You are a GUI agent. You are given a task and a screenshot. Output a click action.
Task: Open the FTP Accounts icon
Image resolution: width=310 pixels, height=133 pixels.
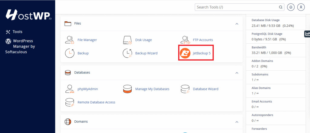[x=185, y=40]
